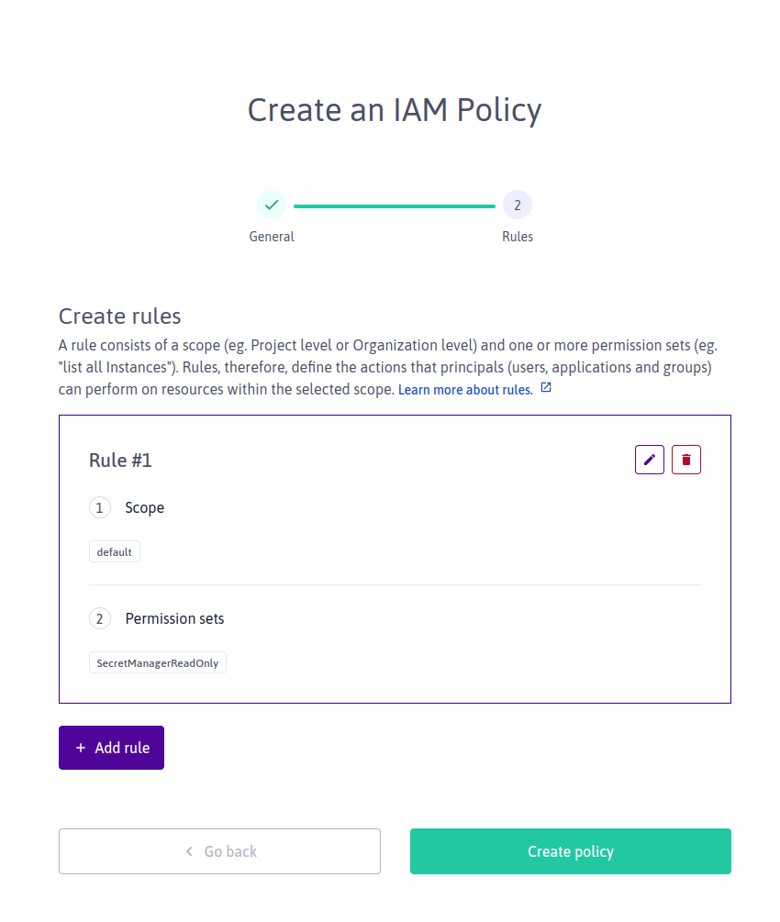The image size is (780, 922).
Task: Select step 2 Rules circle
Action: click(x=517, y=205)
